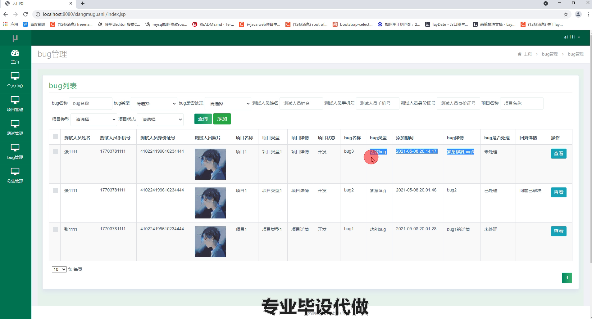Open the 百度翻译 bookmark
Screen dimensions: 592x319
[34, 24]
